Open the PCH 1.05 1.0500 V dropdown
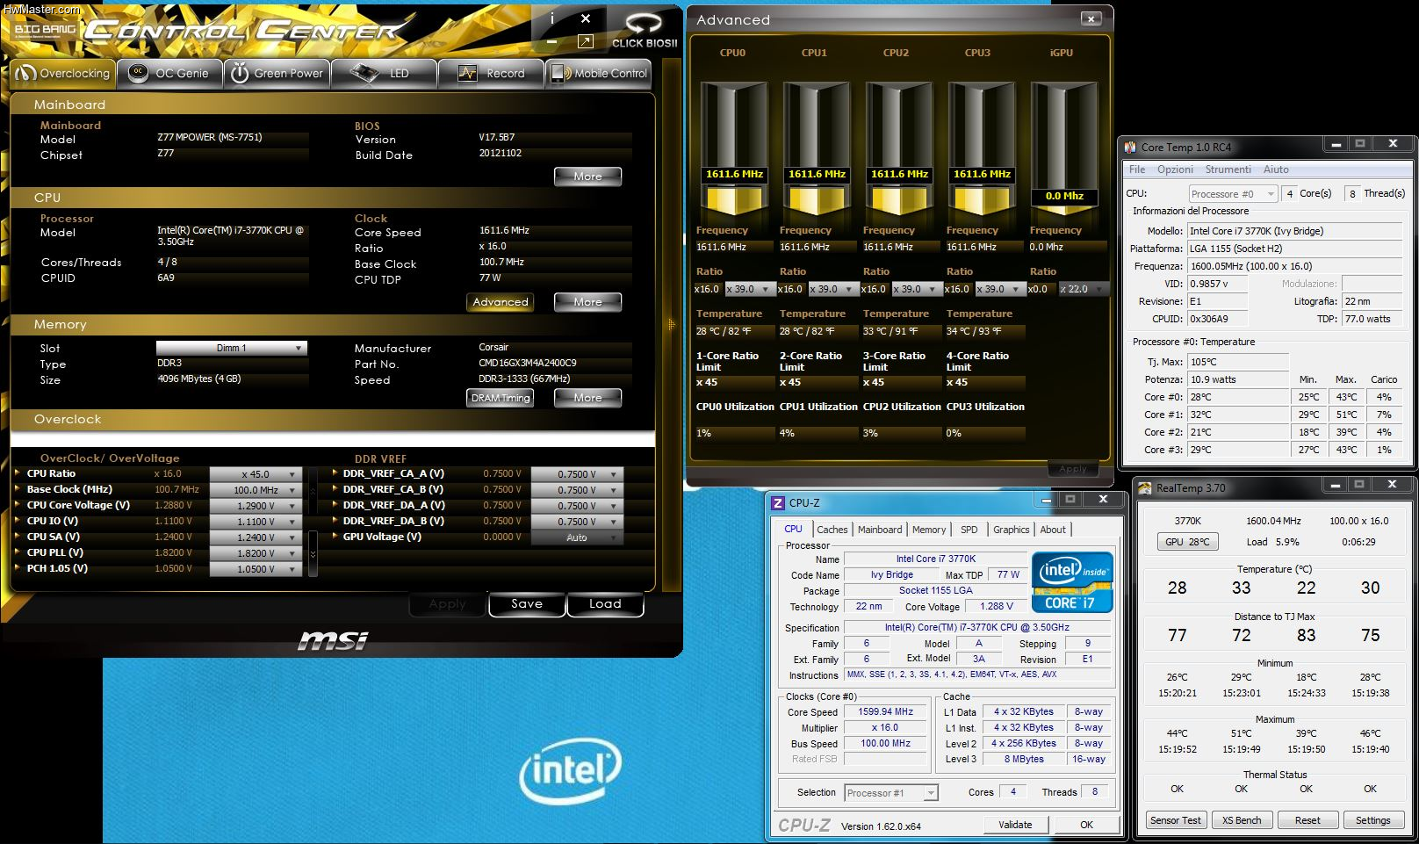This screenshot has height=844, width=1419. click(256, 569)
